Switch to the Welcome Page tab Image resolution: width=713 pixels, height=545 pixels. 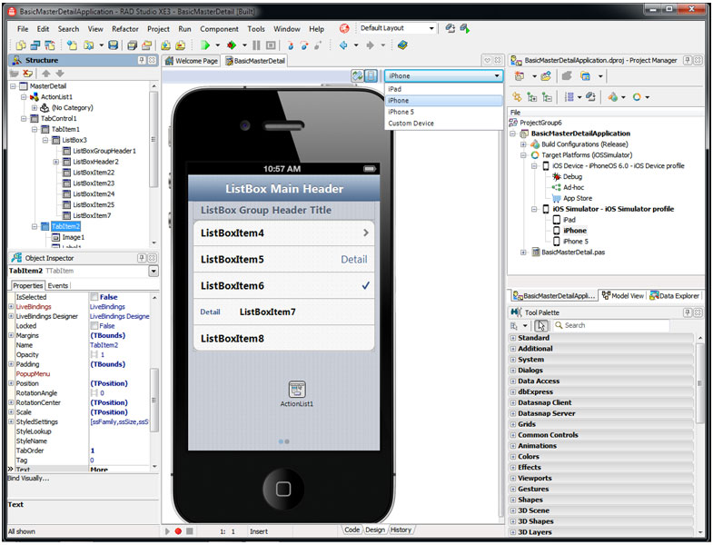point(192,61)
